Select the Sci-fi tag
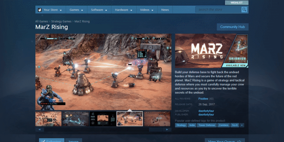Image resolution: width=284 pixels, height=142 pixels. [235, 125]
